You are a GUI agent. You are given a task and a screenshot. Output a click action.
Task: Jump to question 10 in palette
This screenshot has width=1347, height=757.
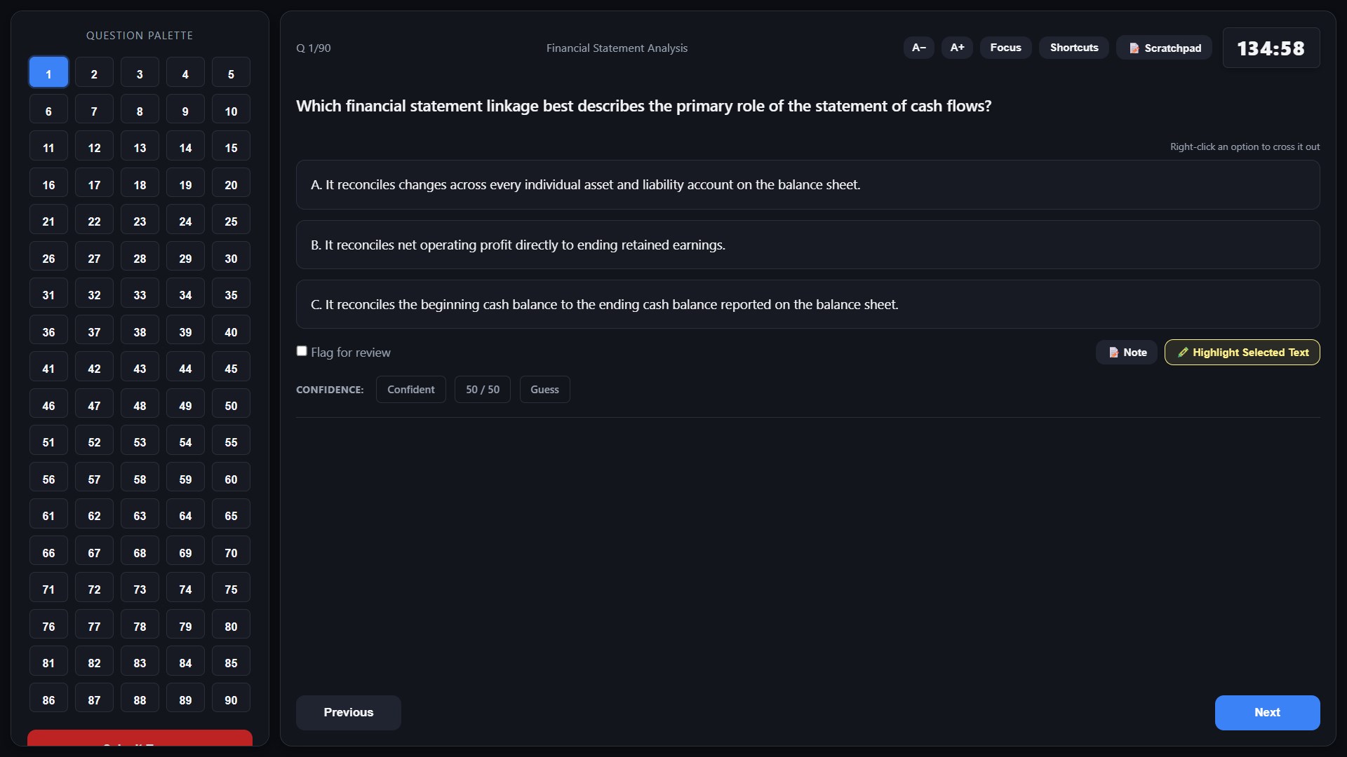(x=231, y=110)
